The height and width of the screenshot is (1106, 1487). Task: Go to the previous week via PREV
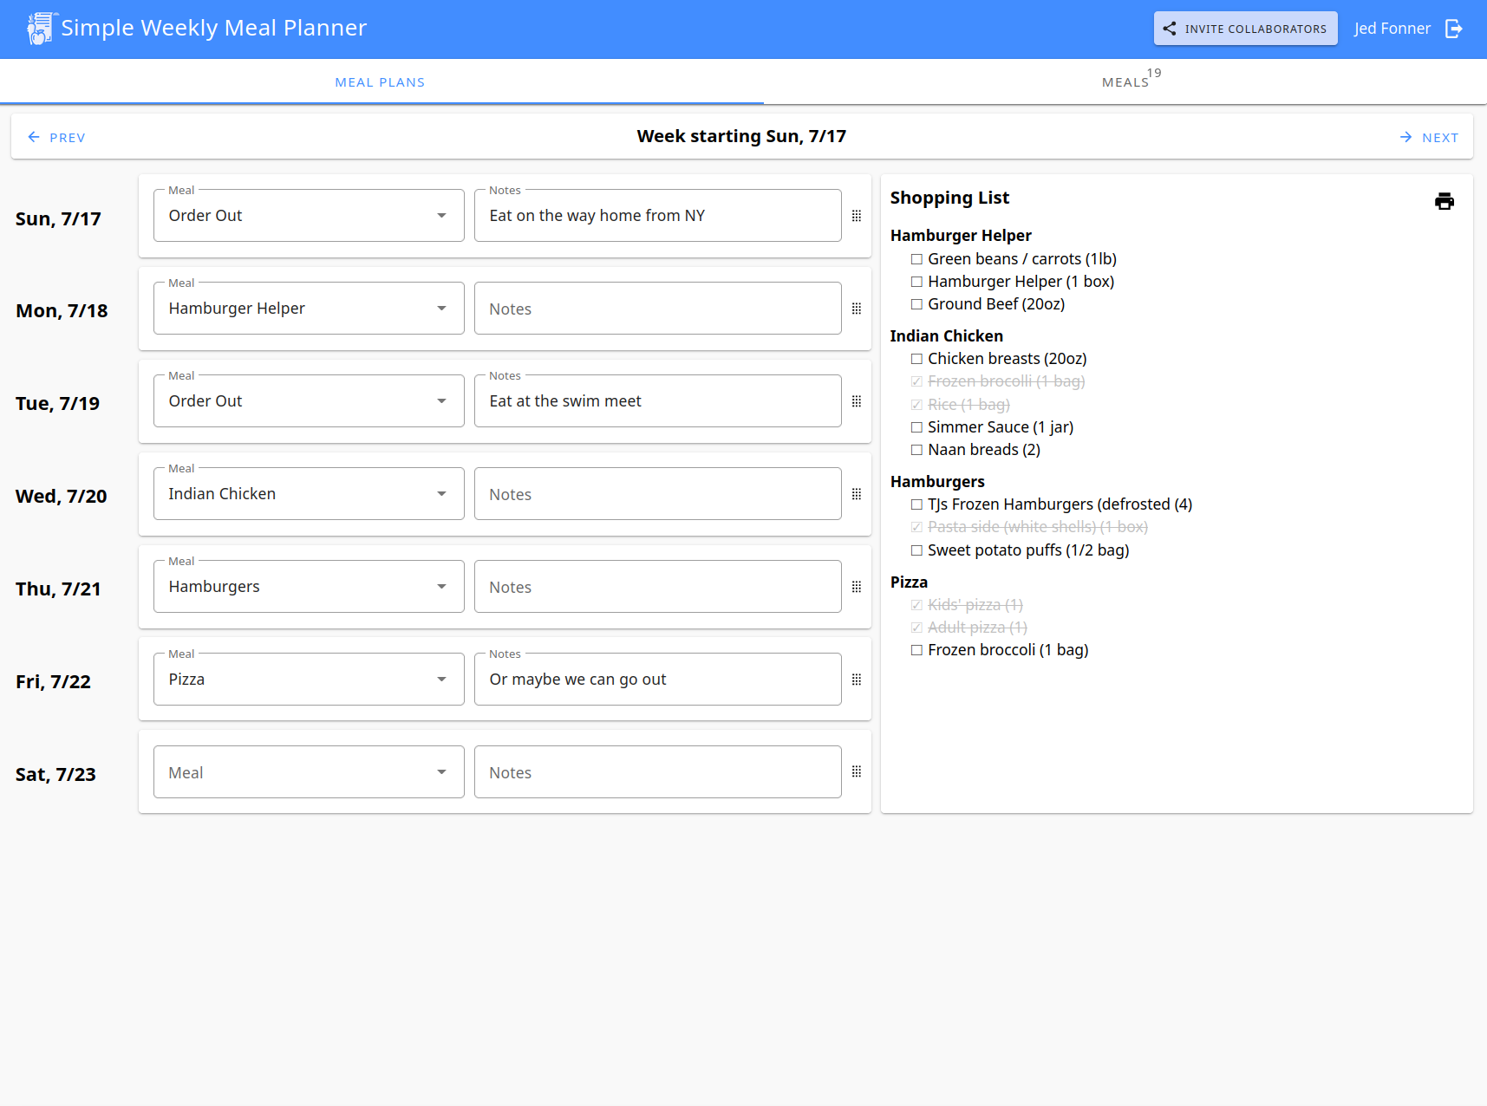point(55,137)
